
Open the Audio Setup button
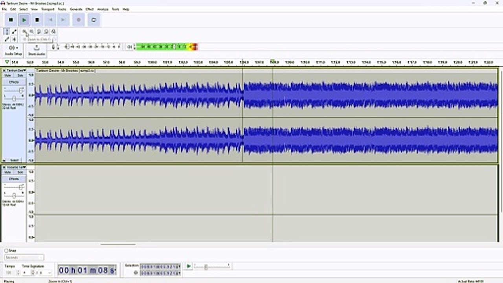[x=13, y=50]
